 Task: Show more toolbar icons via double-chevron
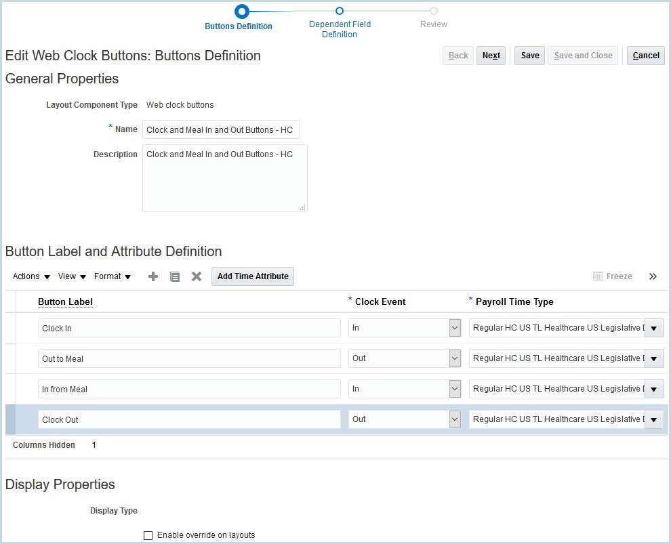click(653, 276)
